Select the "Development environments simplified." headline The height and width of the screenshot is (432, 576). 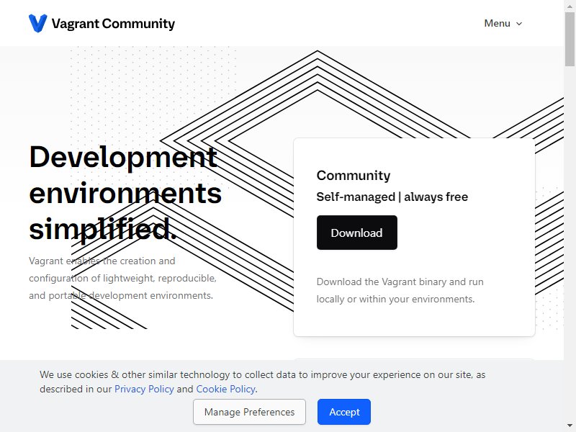(125, 193)
